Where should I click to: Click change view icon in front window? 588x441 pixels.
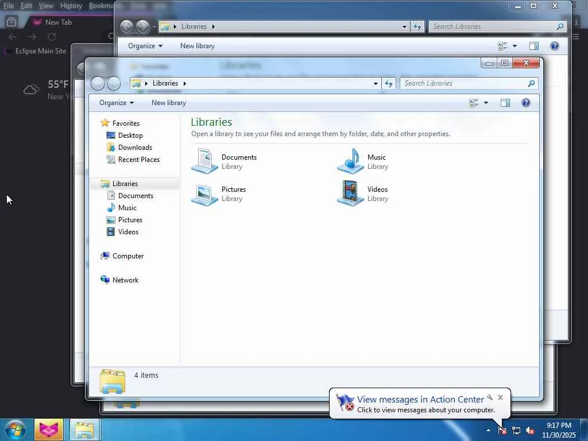(474, 103)
